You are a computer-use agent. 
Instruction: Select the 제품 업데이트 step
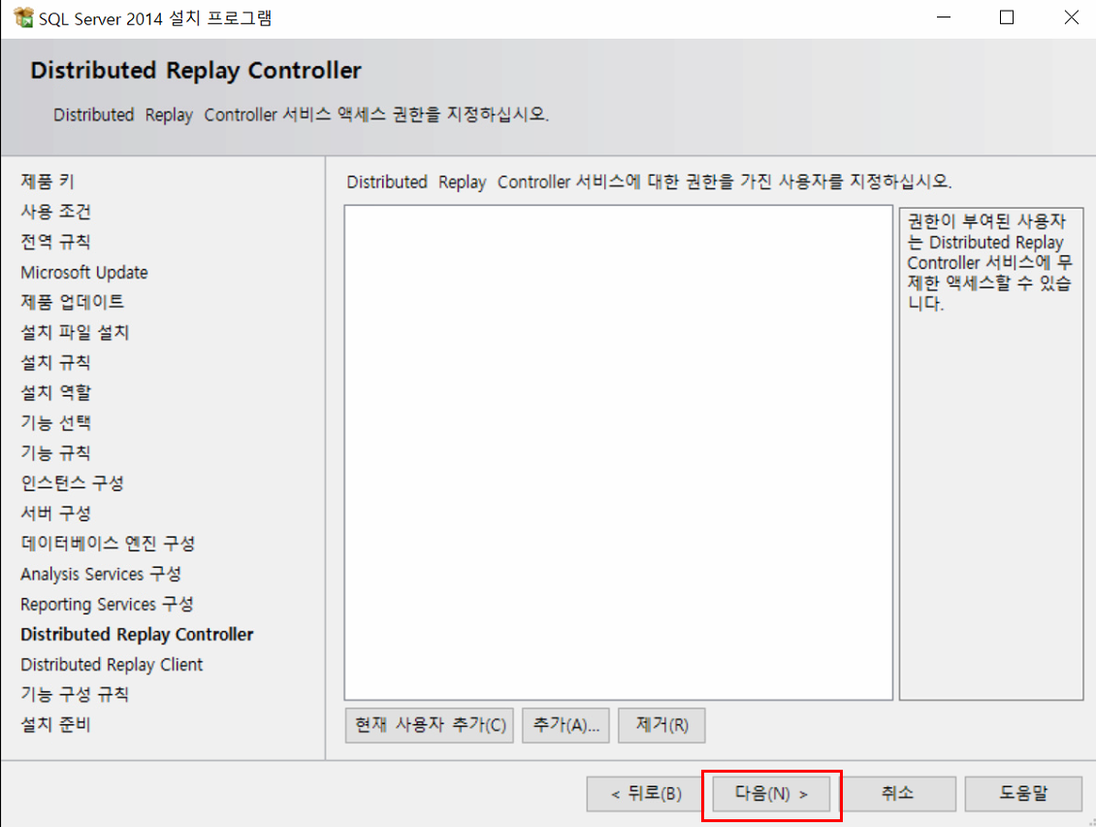[x=72, y=302]
